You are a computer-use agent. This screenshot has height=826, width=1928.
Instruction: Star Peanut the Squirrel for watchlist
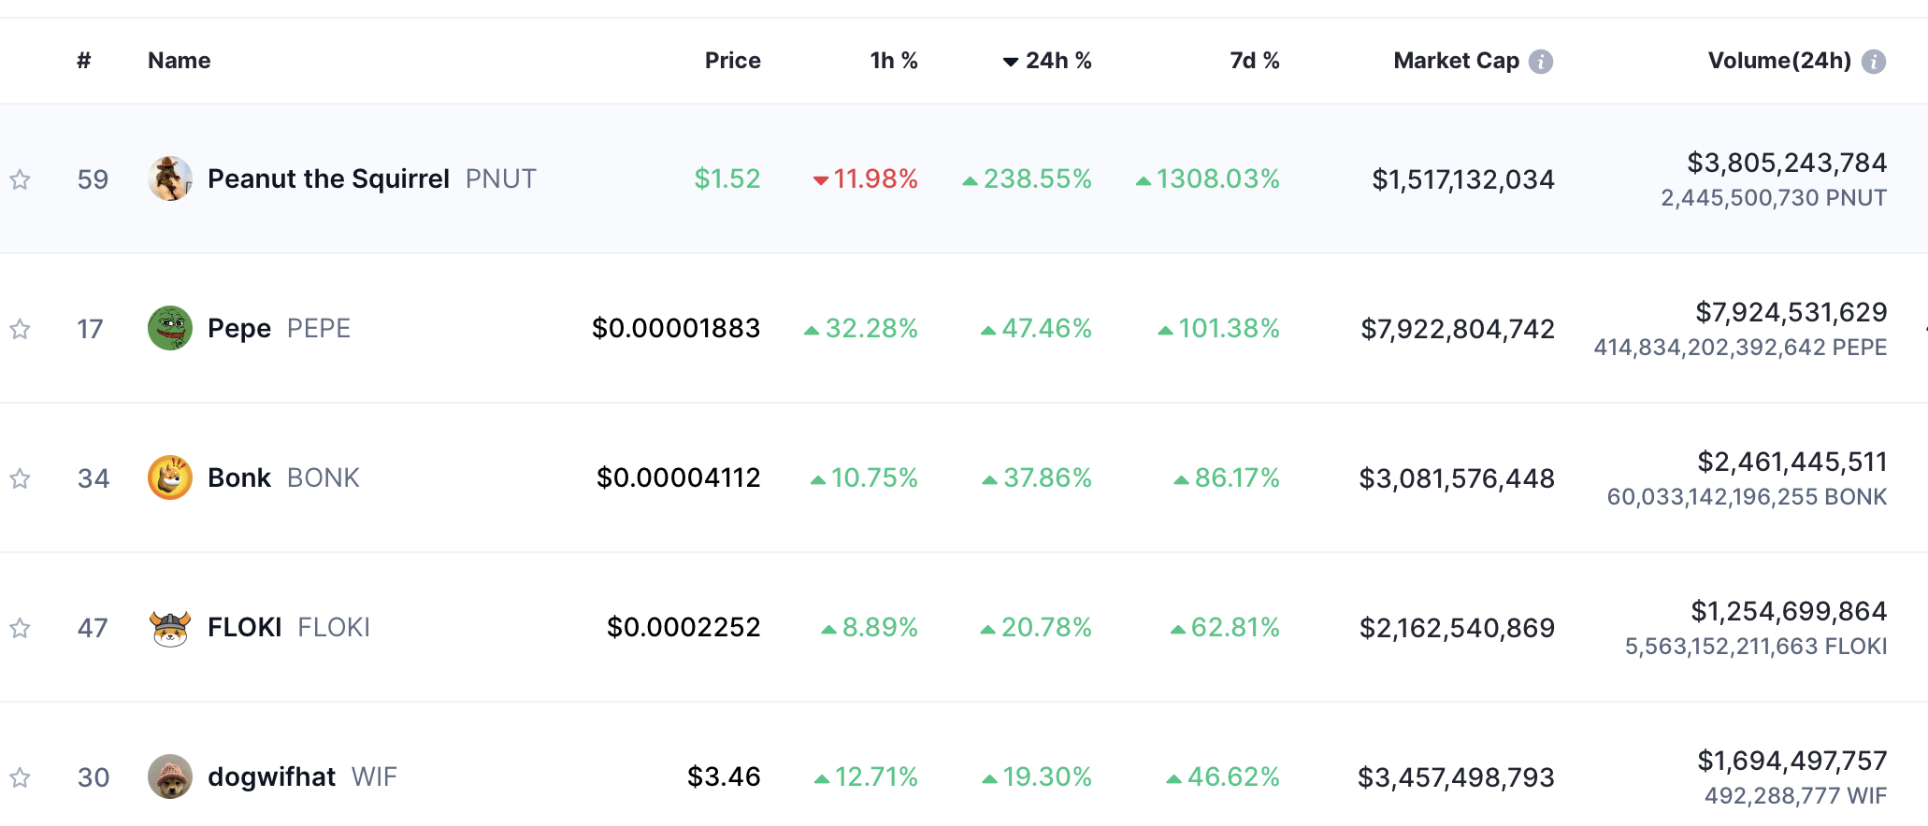pos(20,179)
